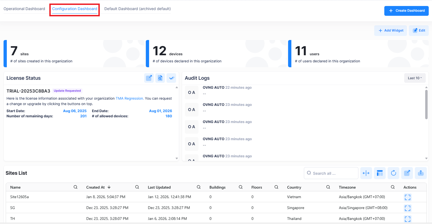Click the Sites List upload/export icon
The height and width of the screenshot is (224, 432).
[421, 173]
